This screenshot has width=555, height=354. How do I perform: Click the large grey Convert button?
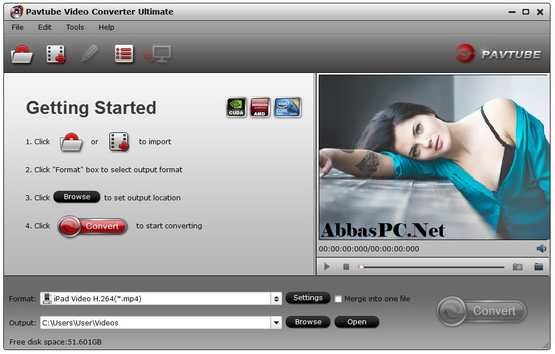[481, 311]
